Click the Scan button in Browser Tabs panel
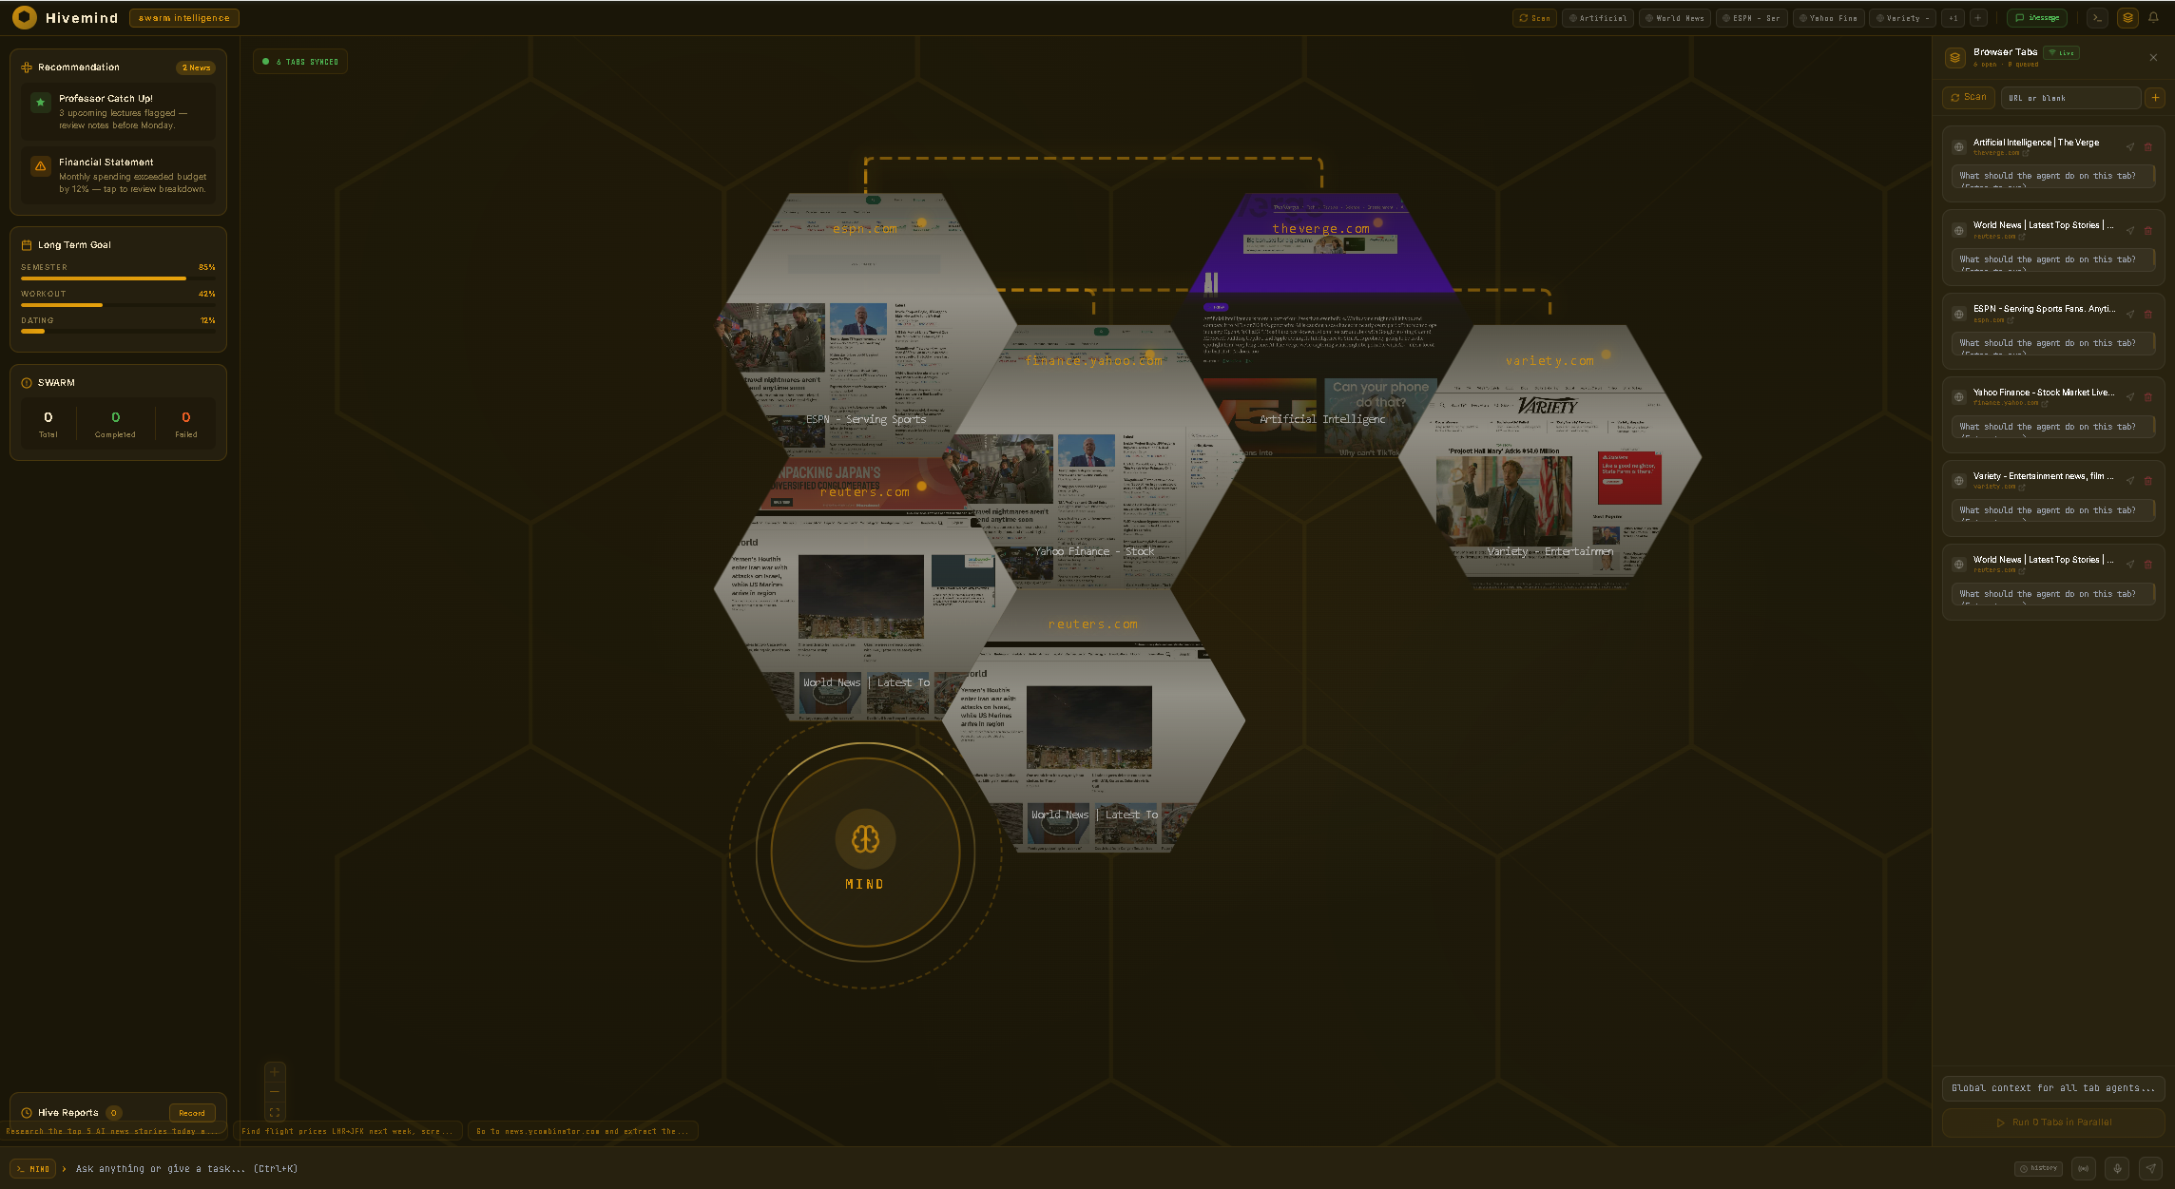The image size is (2175, 1189). pyautogui.click(x=1968, y=97)
